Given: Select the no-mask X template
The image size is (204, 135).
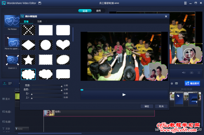Looking at the screenshot, I should point(28,30).
